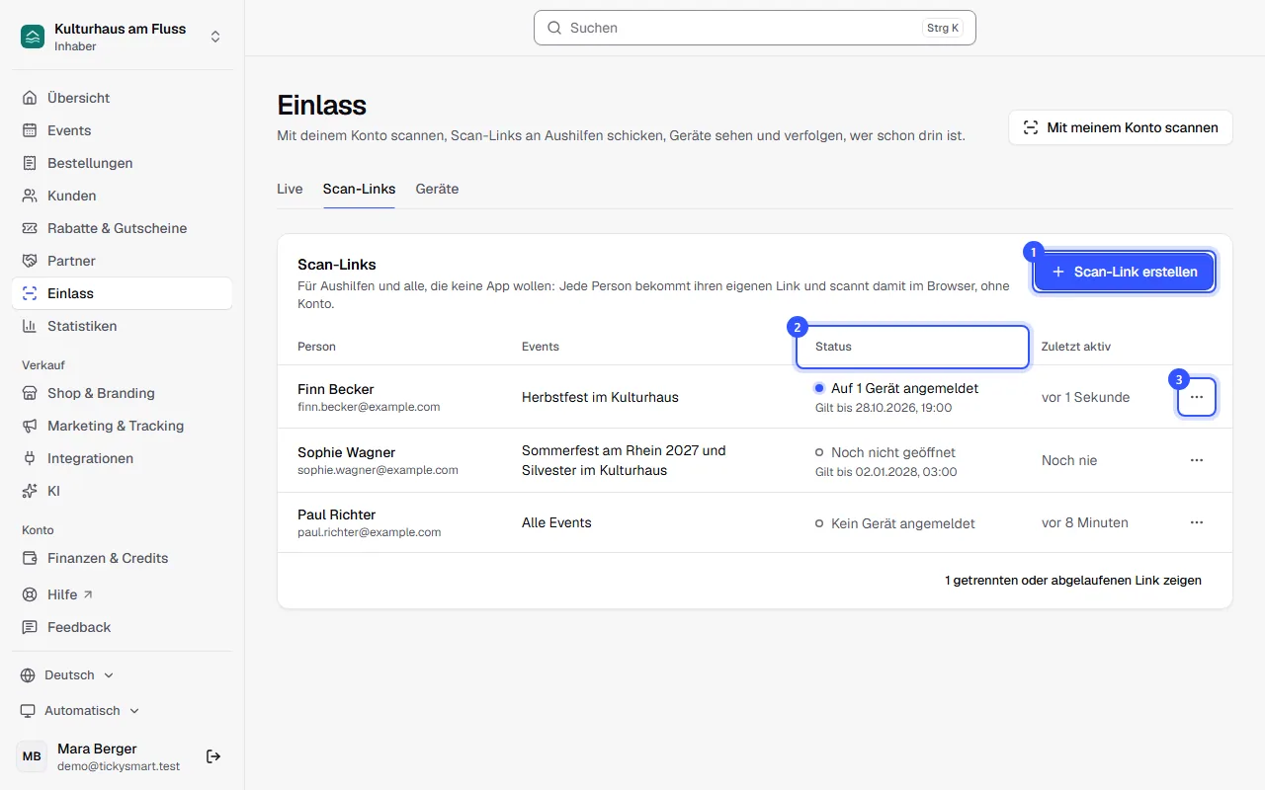Click the Kein Gerät angemeldet status

(x=894, y=523)
